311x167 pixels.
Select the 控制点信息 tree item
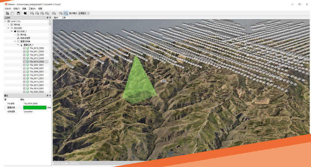pyautogui.click(x=27, y=38)
